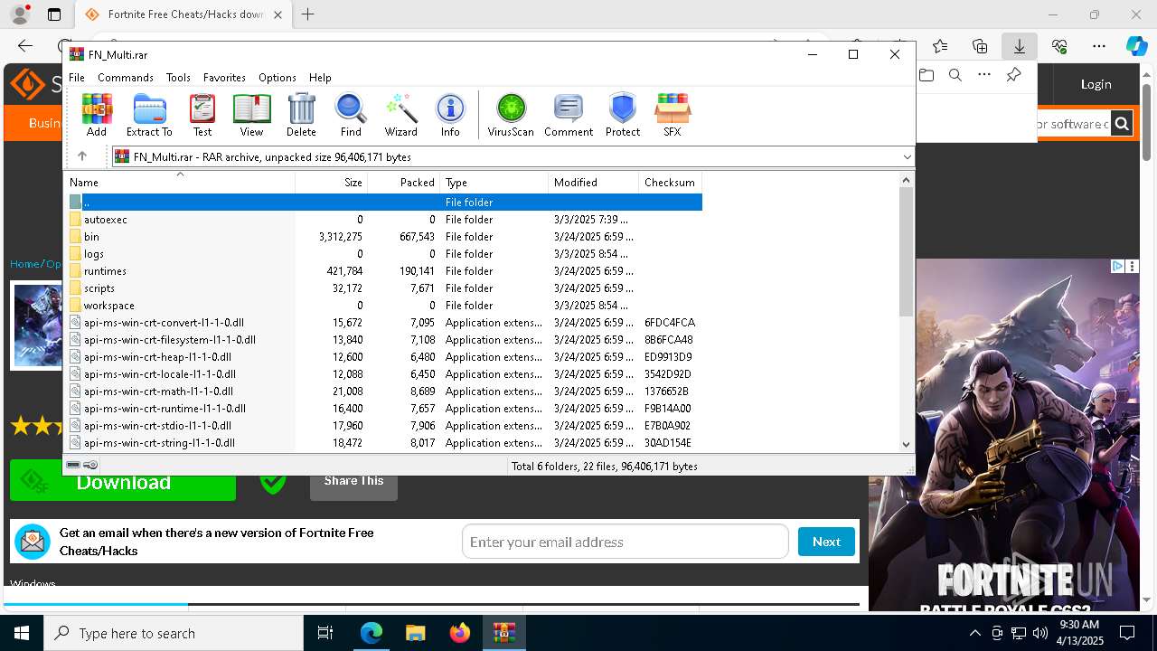Click the Delete trash bin icon
The image size is (1157, 651).
[301, 115]
